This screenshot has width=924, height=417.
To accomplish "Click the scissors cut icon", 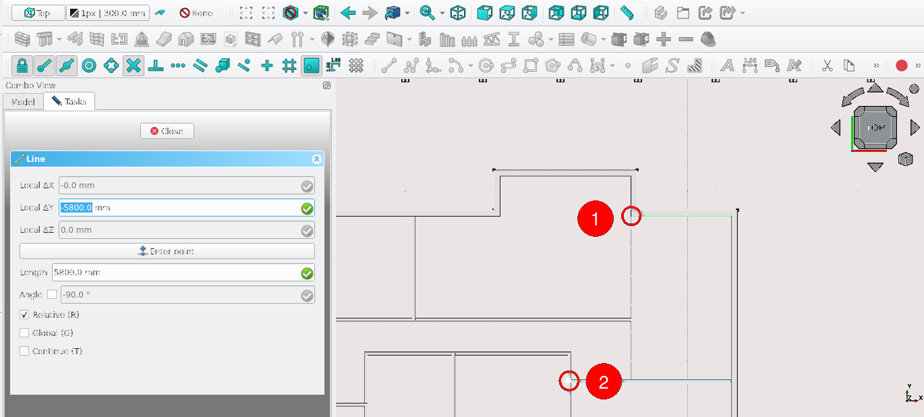I will coord(827,65).
